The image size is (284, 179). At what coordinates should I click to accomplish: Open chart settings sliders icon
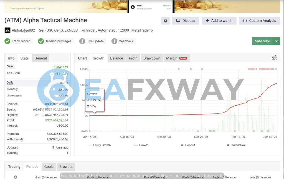[x=274, y=58]
